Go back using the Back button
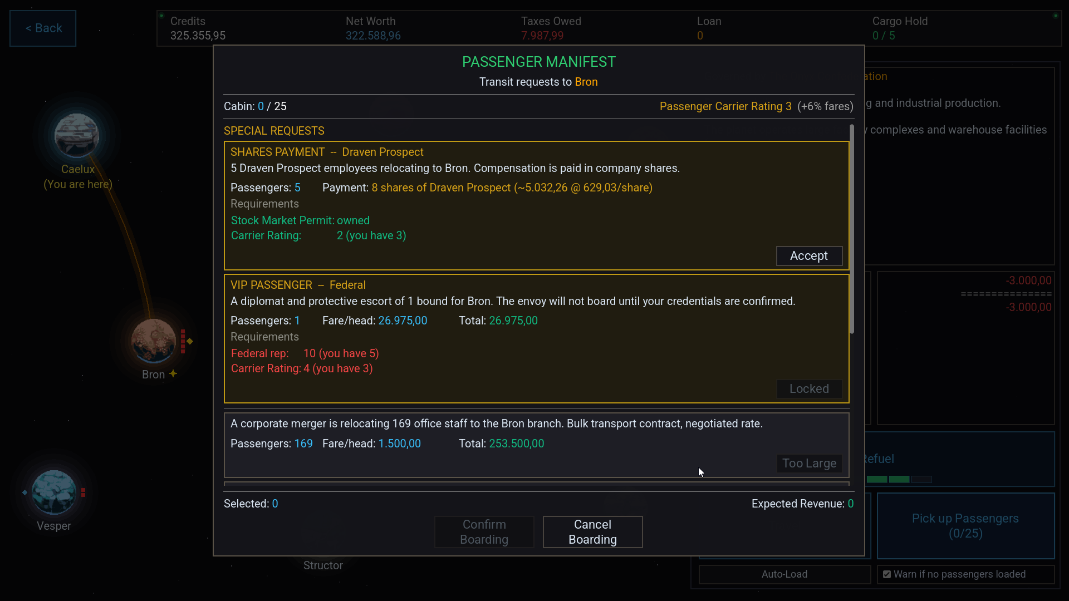 pos(43,28)
